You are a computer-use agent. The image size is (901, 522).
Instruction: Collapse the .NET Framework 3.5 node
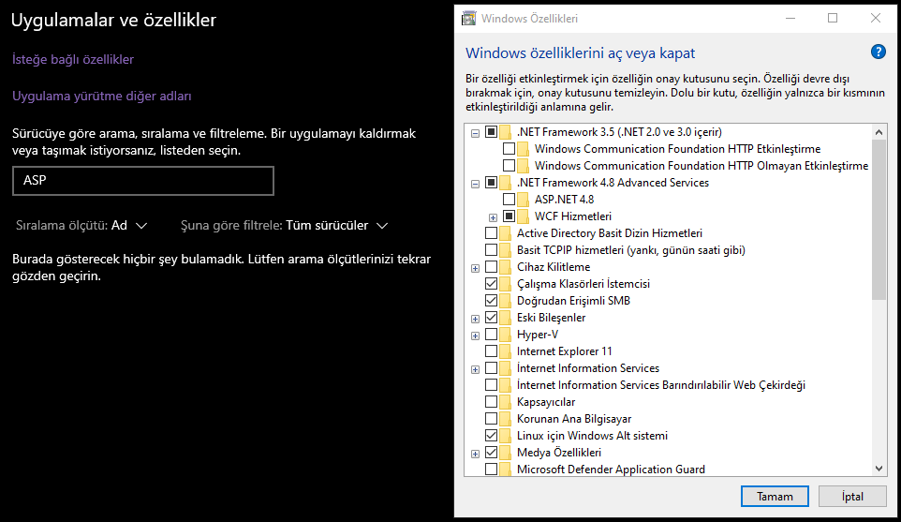click(475, 133)
